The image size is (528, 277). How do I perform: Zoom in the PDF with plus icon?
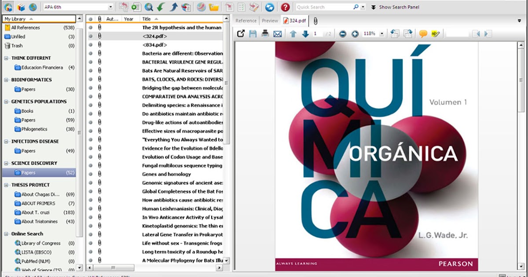[355, 33]
